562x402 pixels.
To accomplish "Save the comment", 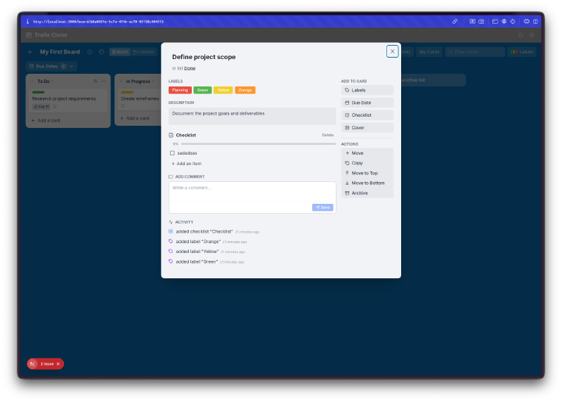I will click(x=322, y=207).
